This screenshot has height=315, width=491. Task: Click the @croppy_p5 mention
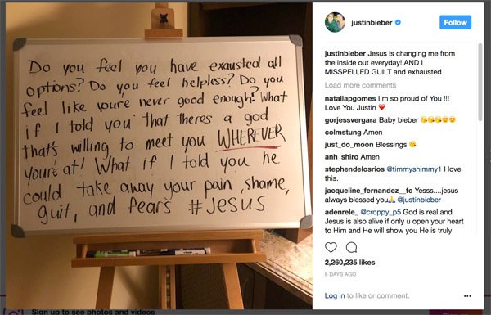coord(381,212)
